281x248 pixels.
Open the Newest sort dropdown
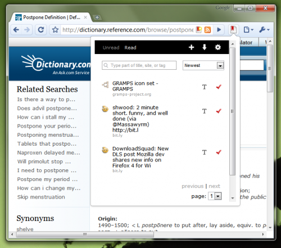(203, 65)
